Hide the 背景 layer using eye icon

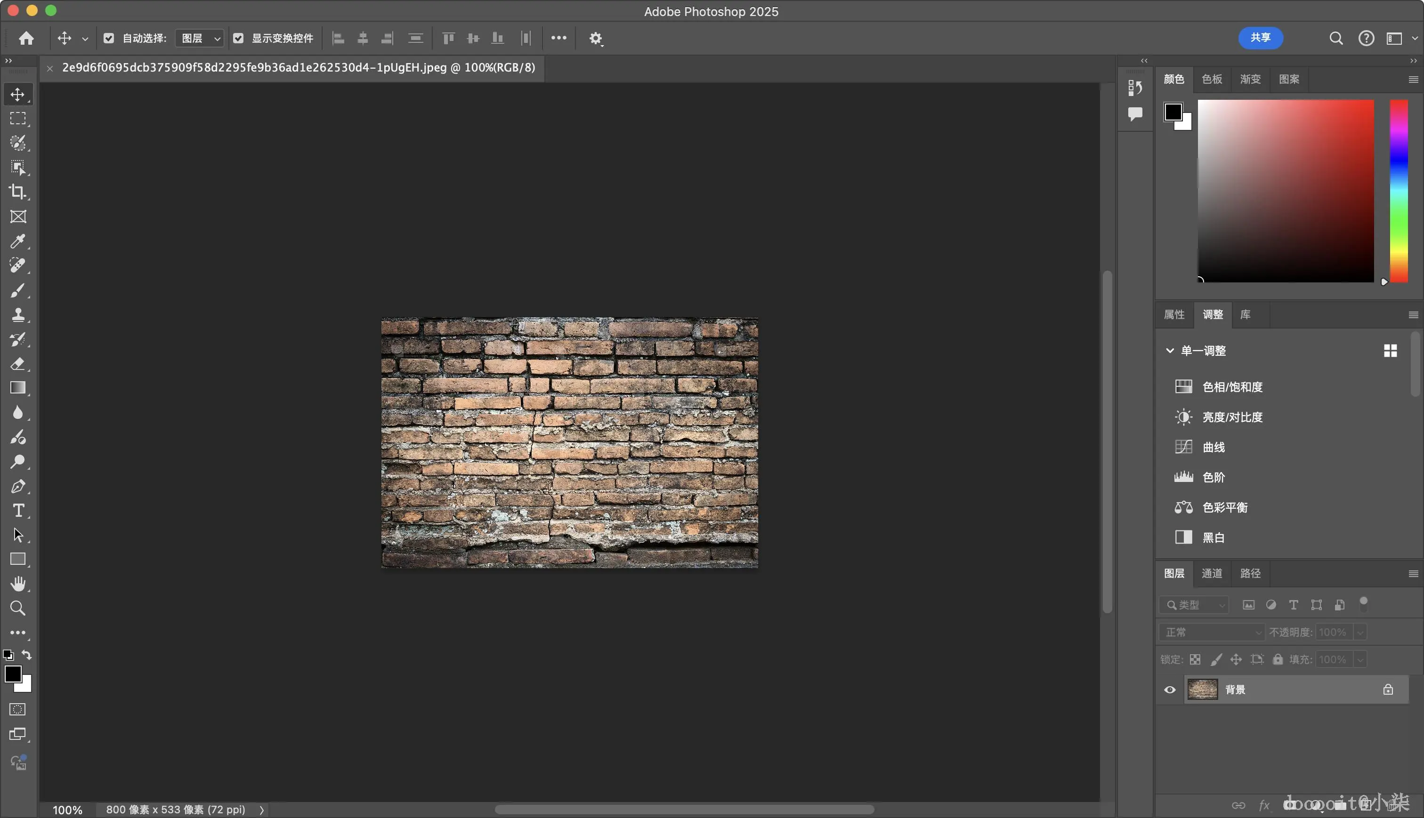click(1170, 690)
